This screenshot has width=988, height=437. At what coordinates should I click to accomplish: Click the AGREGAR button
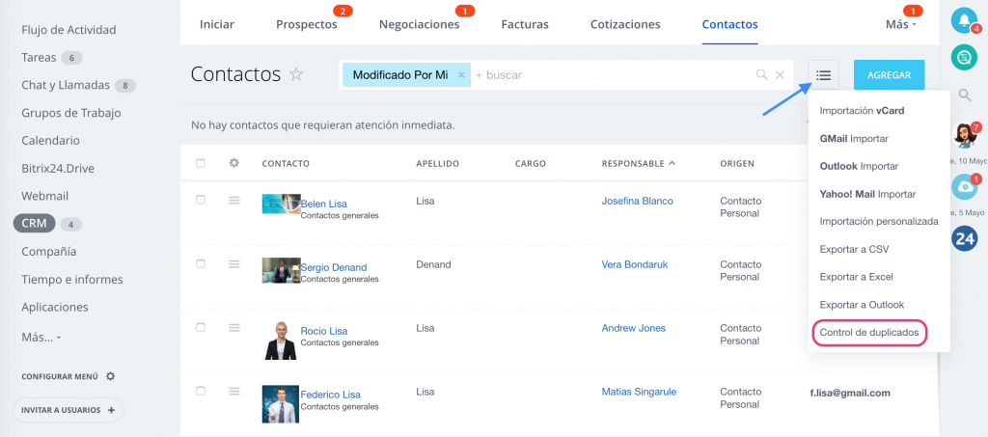pyautogui.click(x=889, y=75)
